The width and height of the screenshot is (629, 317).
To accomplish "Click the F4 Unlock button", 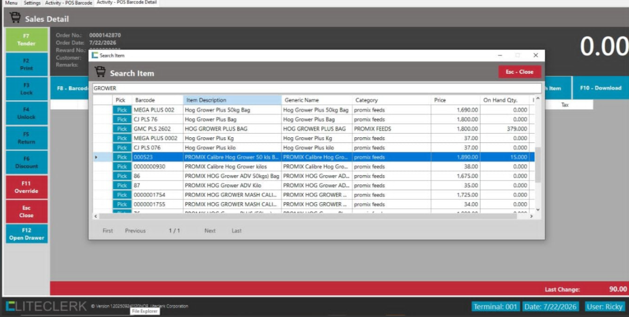I will pos(27,113).
